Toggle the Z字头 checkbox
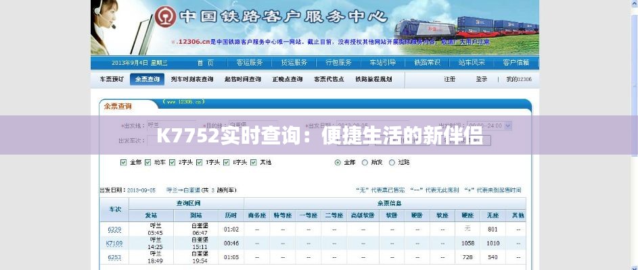The width and height of the screenshot is (638, 270). [x=173, y=163]
